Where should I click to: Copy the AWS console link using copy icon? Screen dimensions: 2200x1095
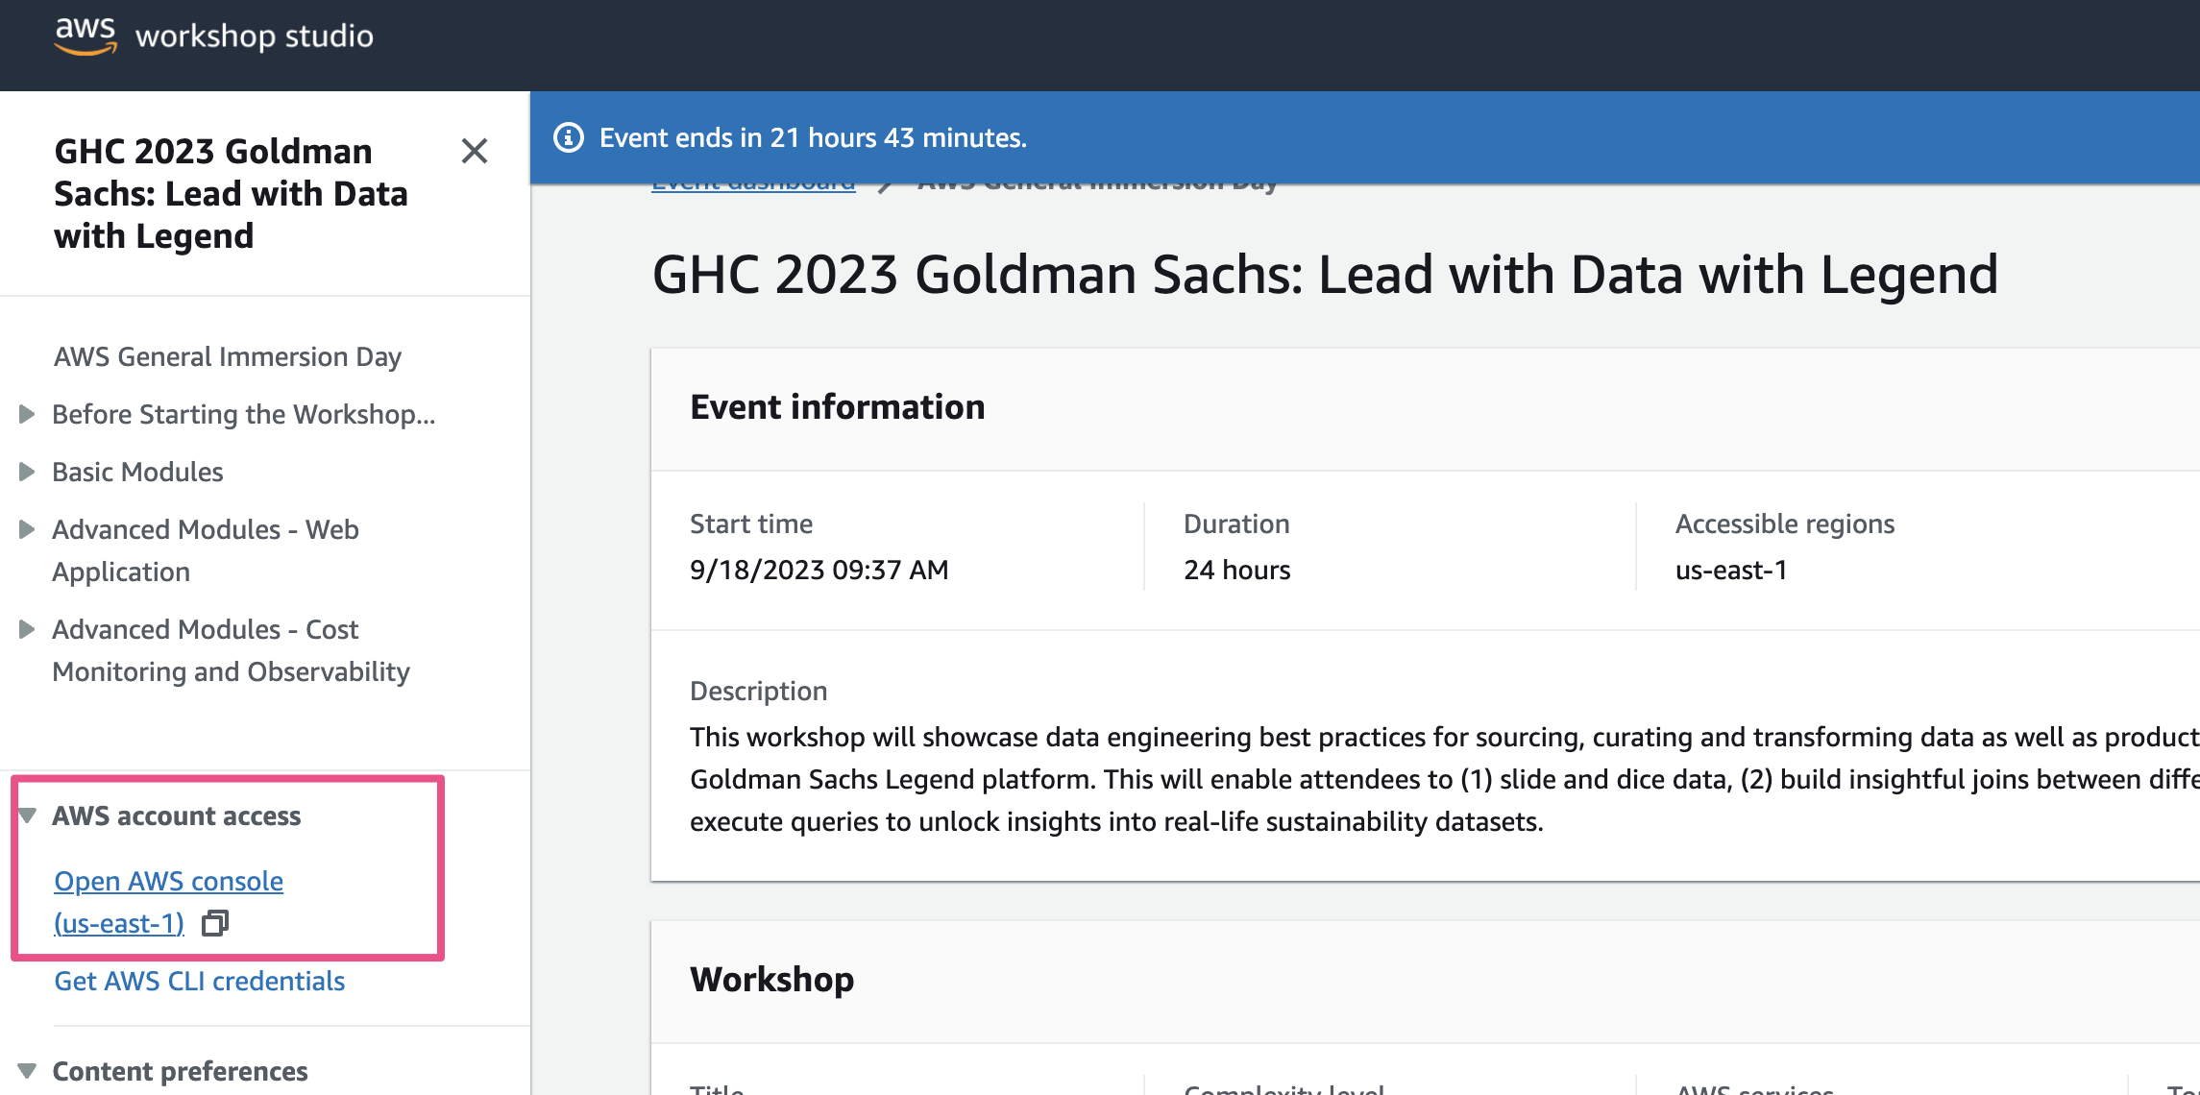215,923
